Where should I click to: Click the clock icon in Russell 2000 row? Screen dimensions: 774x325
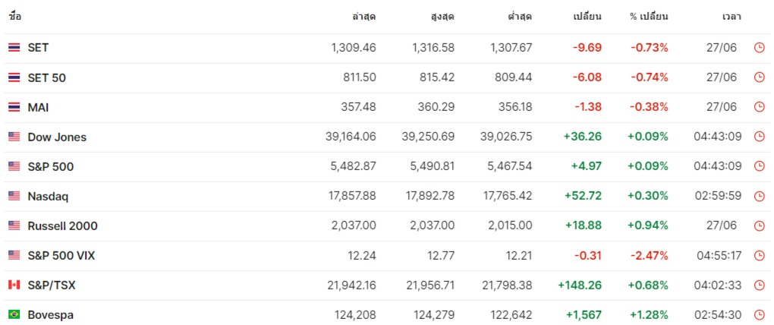point(759,226)
